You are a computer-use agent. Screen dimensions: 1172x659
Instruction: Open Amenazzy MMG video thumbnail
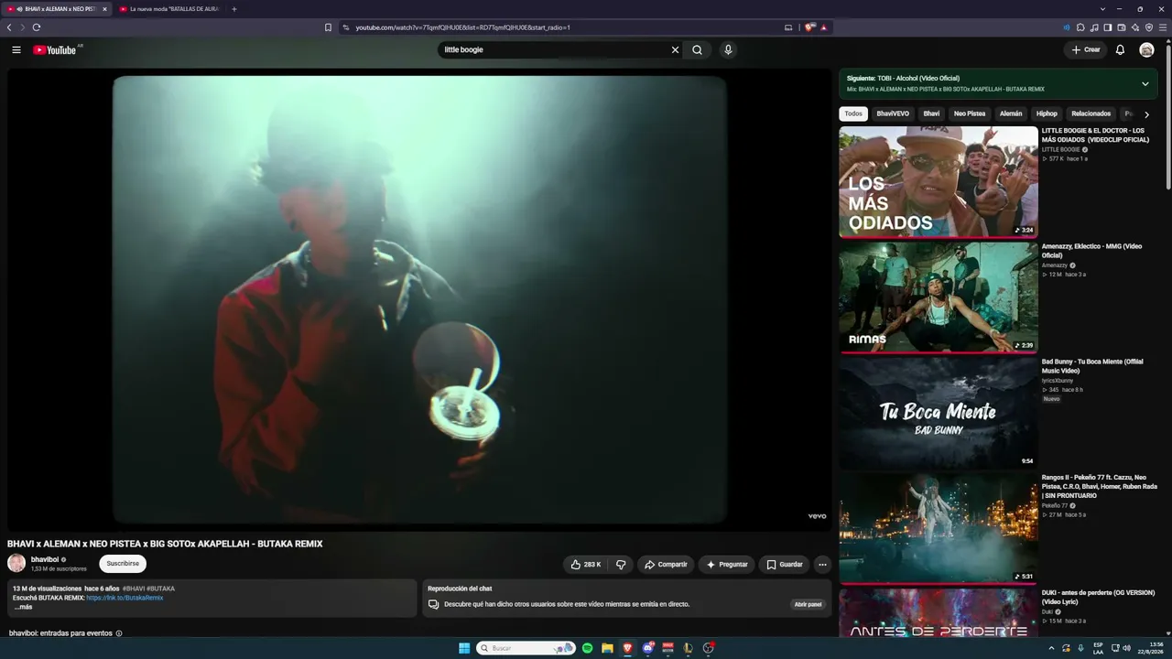click(939, 297)
